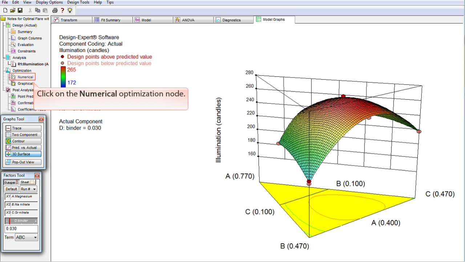Click the Default button in Factors Tool

11,189
